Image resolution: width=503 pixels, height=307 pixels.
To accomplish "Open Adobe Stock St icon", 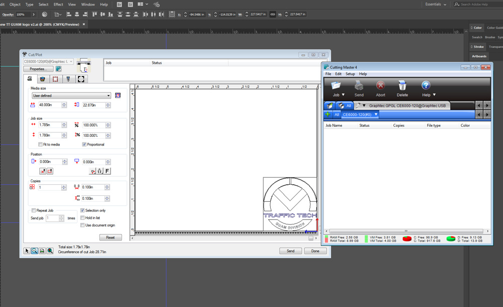I will click(x=130, y=5).
